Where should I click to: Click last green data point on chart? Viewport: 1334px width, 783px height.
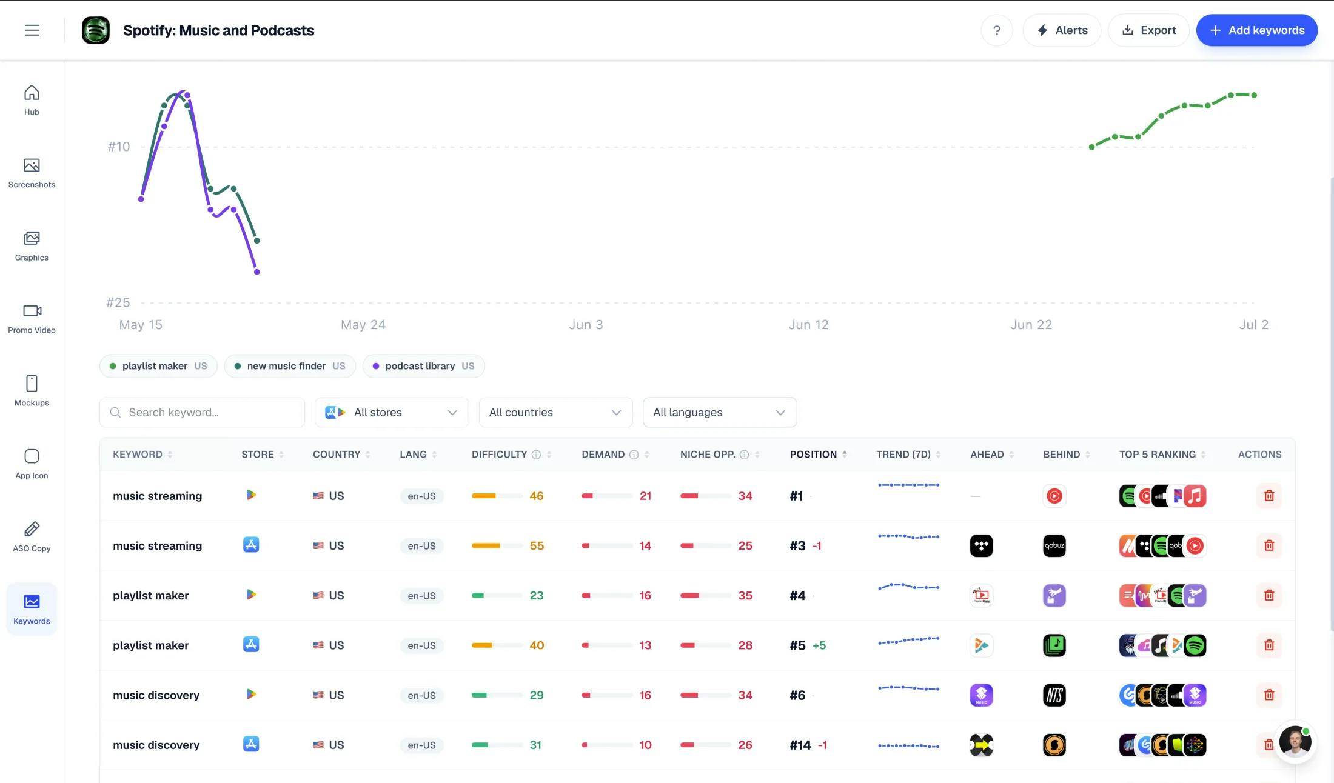click(x=1254, y=95)
